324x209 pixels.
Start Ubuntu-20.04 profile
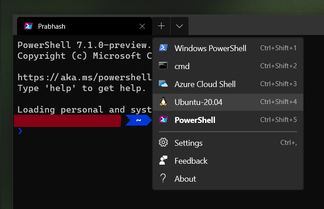[x=228, y=102]
